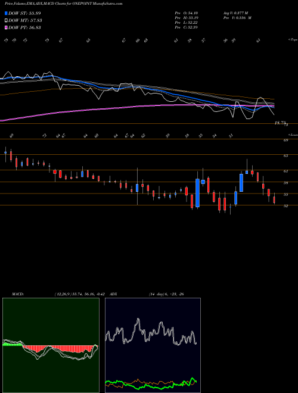The image size is (298, 393).
Task: Click the Pre H high price value
Action: click(x=186, y=17)
